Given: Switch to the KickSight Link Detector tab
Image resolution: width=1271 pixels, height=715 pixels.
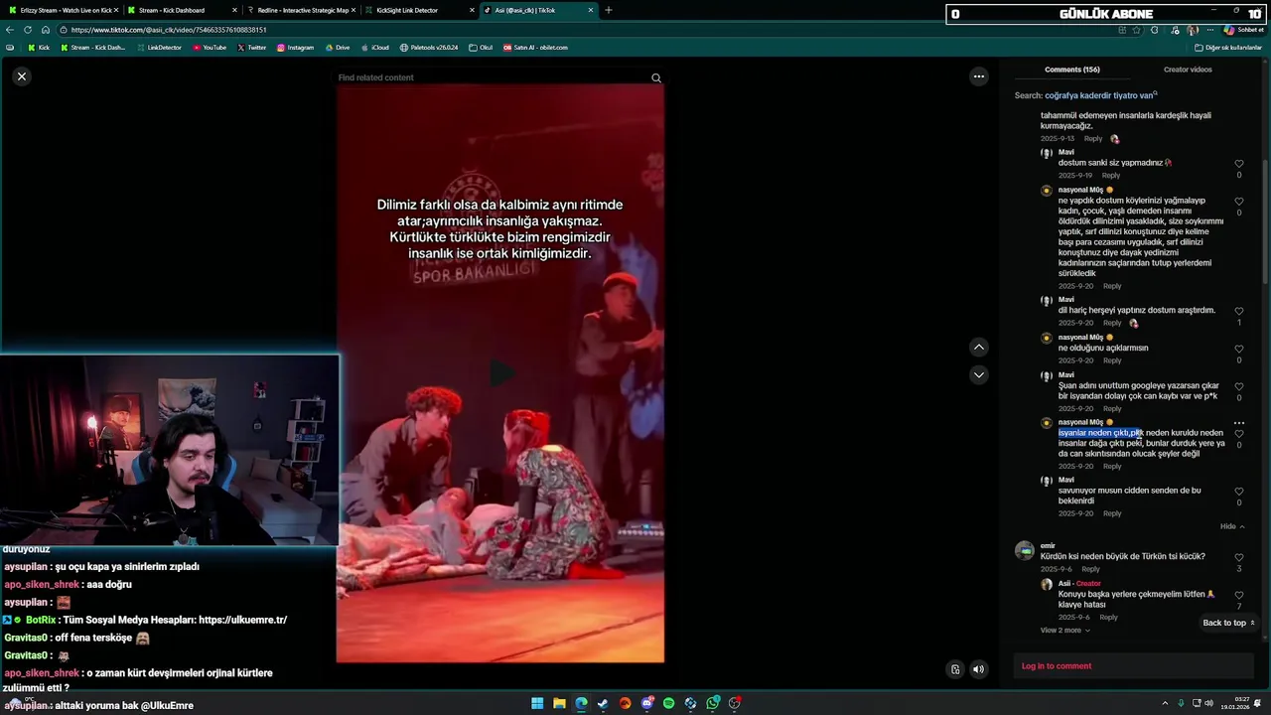Looking at the screenshot, I should pyautogui.click(x=417, y=10).
